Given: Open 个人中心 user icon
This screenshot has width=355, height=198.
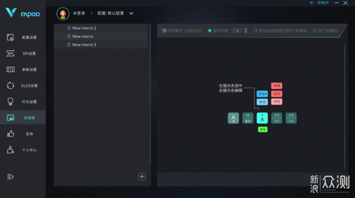Looking at the screenshot, I should 11,150.
